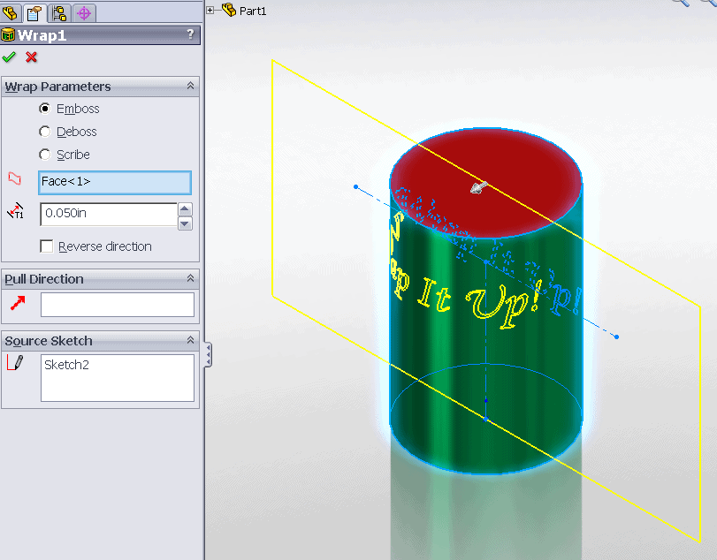Select the Deboss radio option
Viewport: 717px width, 560px height.
coord(45,132)
